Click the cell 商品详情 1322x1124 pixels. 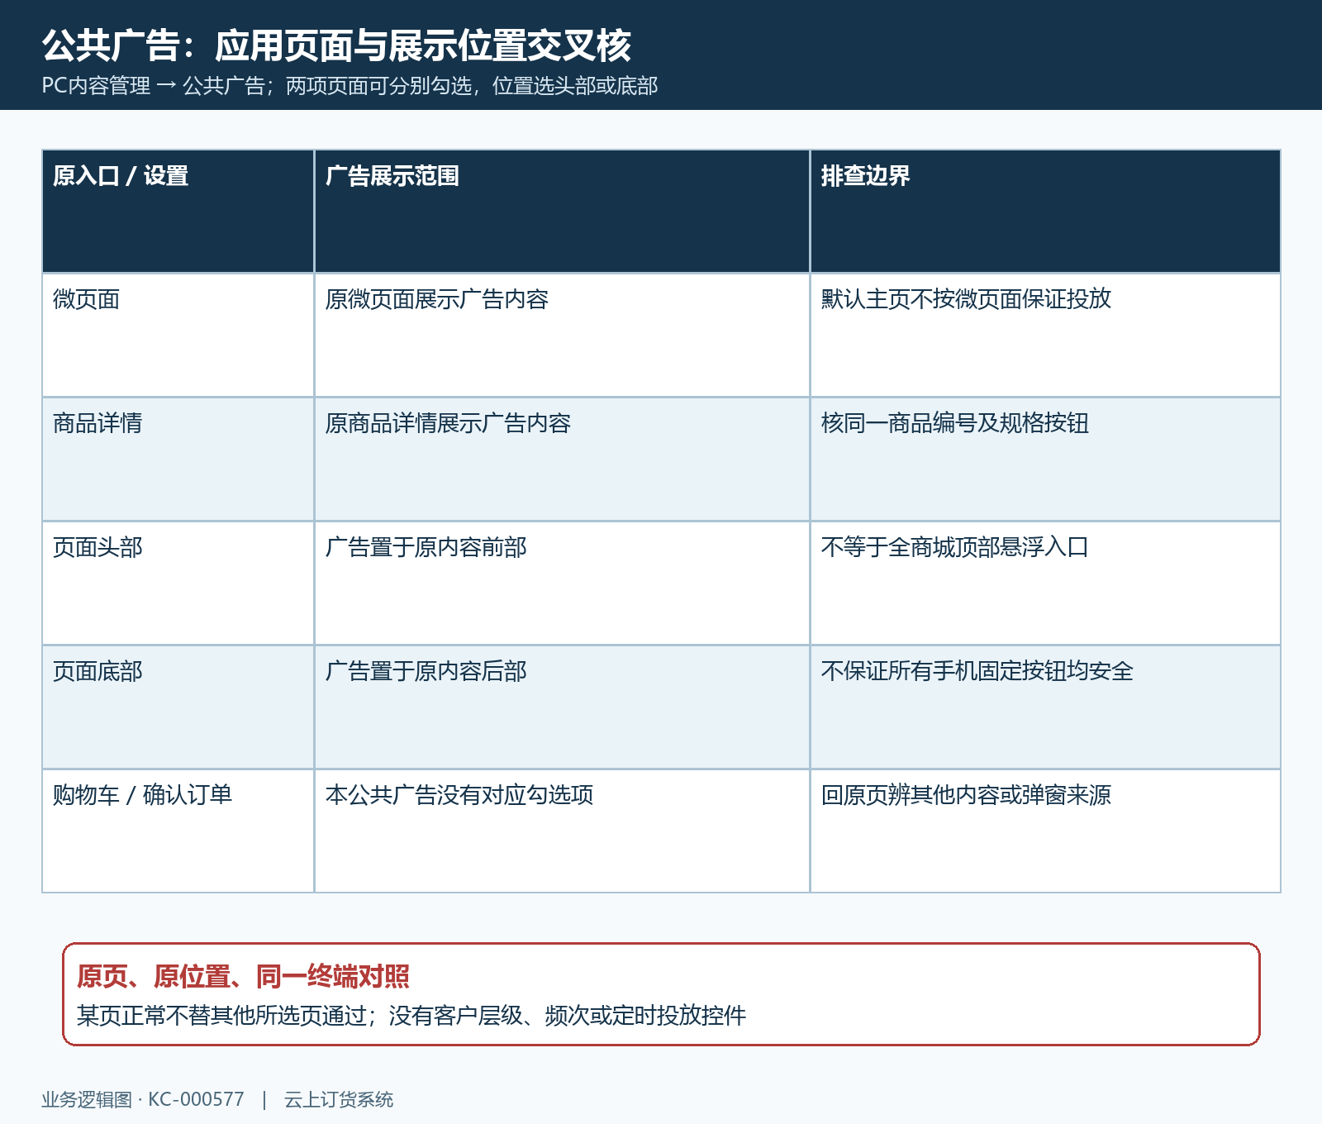(178, 459)
